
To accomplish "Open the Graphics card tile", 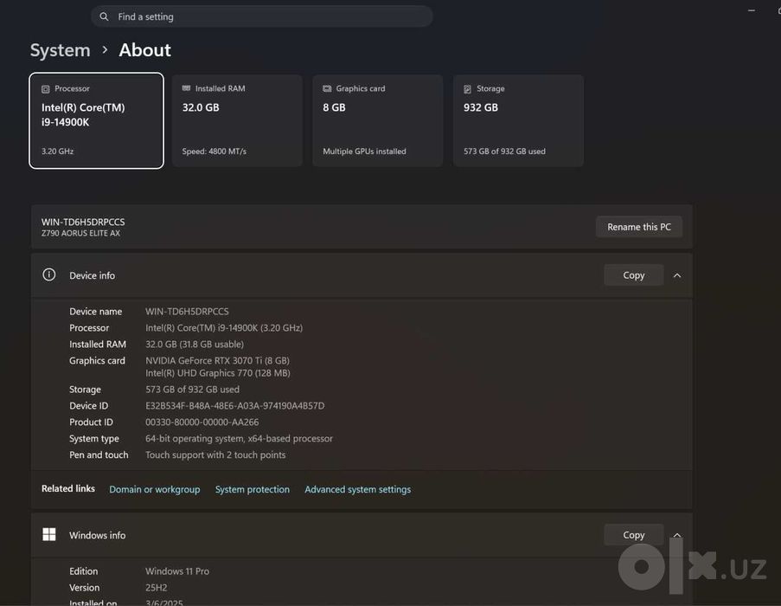I will (378, 120).
